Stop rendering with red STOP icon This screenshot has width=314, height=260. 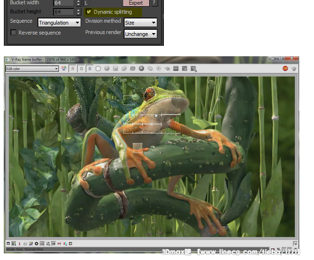click(285, 69)
